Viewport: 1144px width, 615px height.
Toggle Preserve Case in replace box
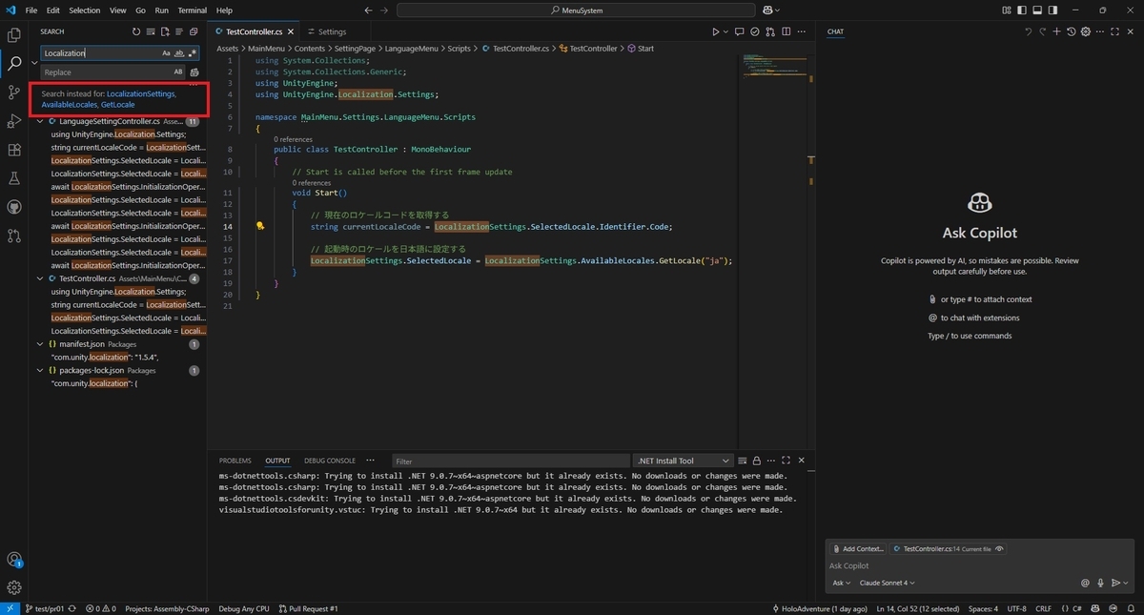coord(178,72)
